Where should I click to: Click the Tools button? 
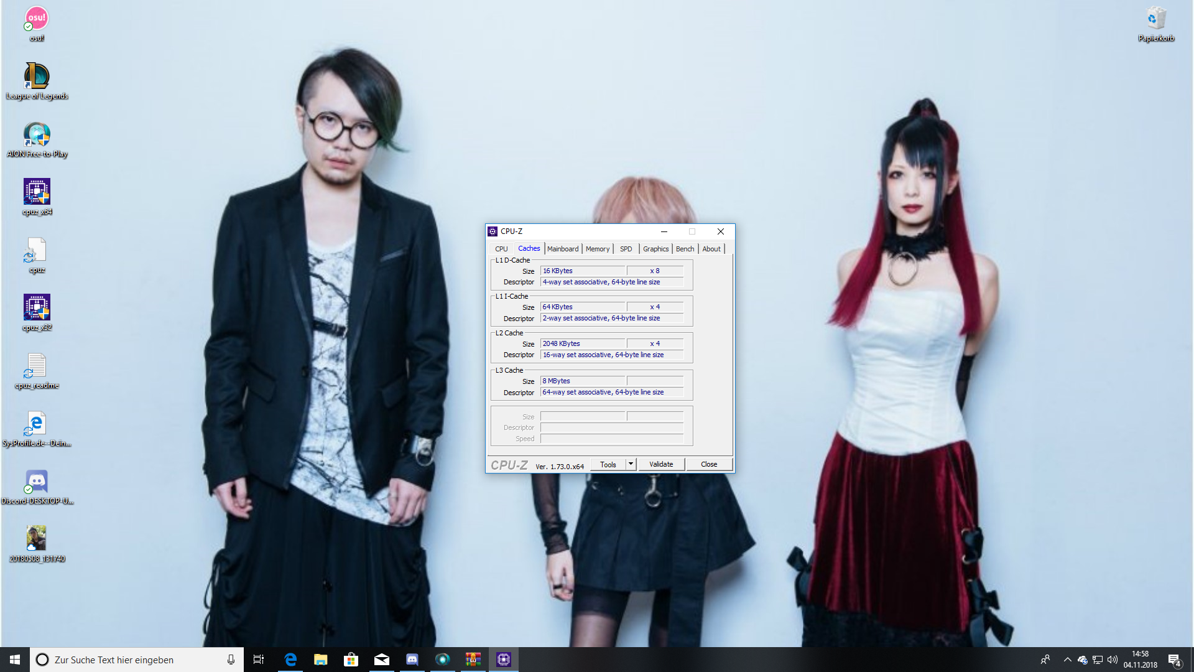pyautogui.click(x=608, y=464)
